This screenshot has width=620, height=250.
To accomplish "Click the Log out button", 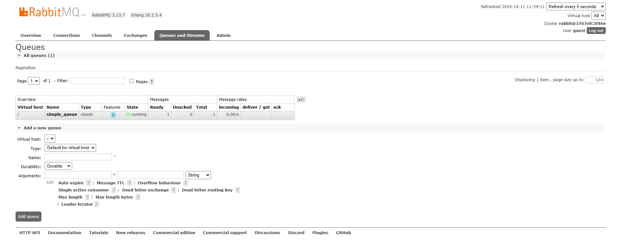I will tap(596, 31).
